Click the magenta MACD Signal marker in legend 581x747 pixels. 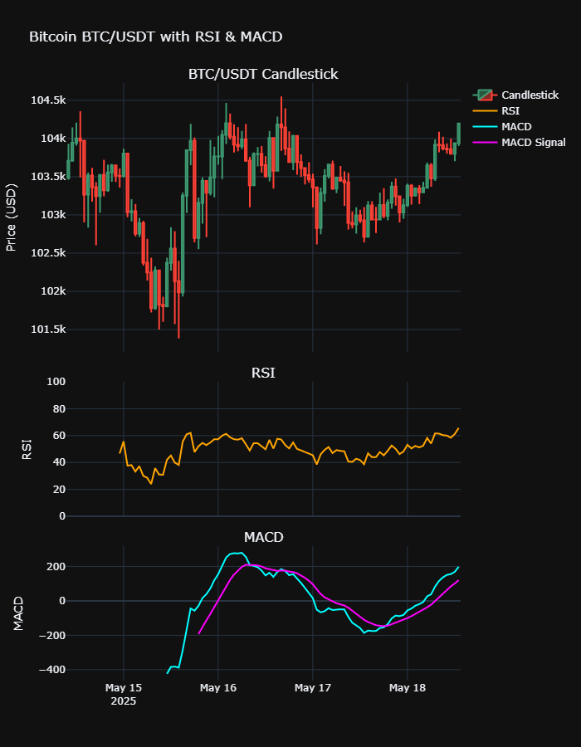[x=485, y=143]
